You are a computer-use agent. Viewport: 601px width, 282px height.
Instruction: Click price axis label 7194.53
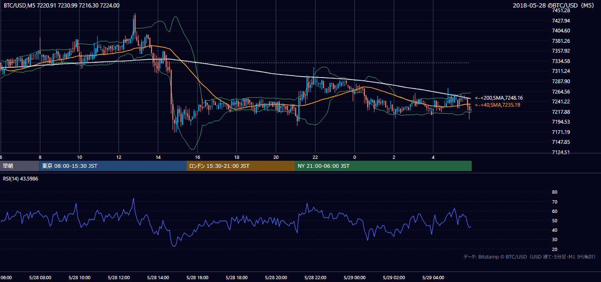tap(561, 122)
